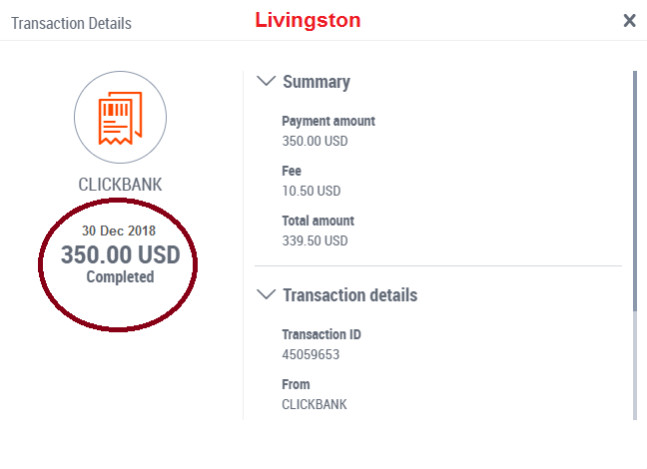Click the Transaction details heading

[349, 295]
